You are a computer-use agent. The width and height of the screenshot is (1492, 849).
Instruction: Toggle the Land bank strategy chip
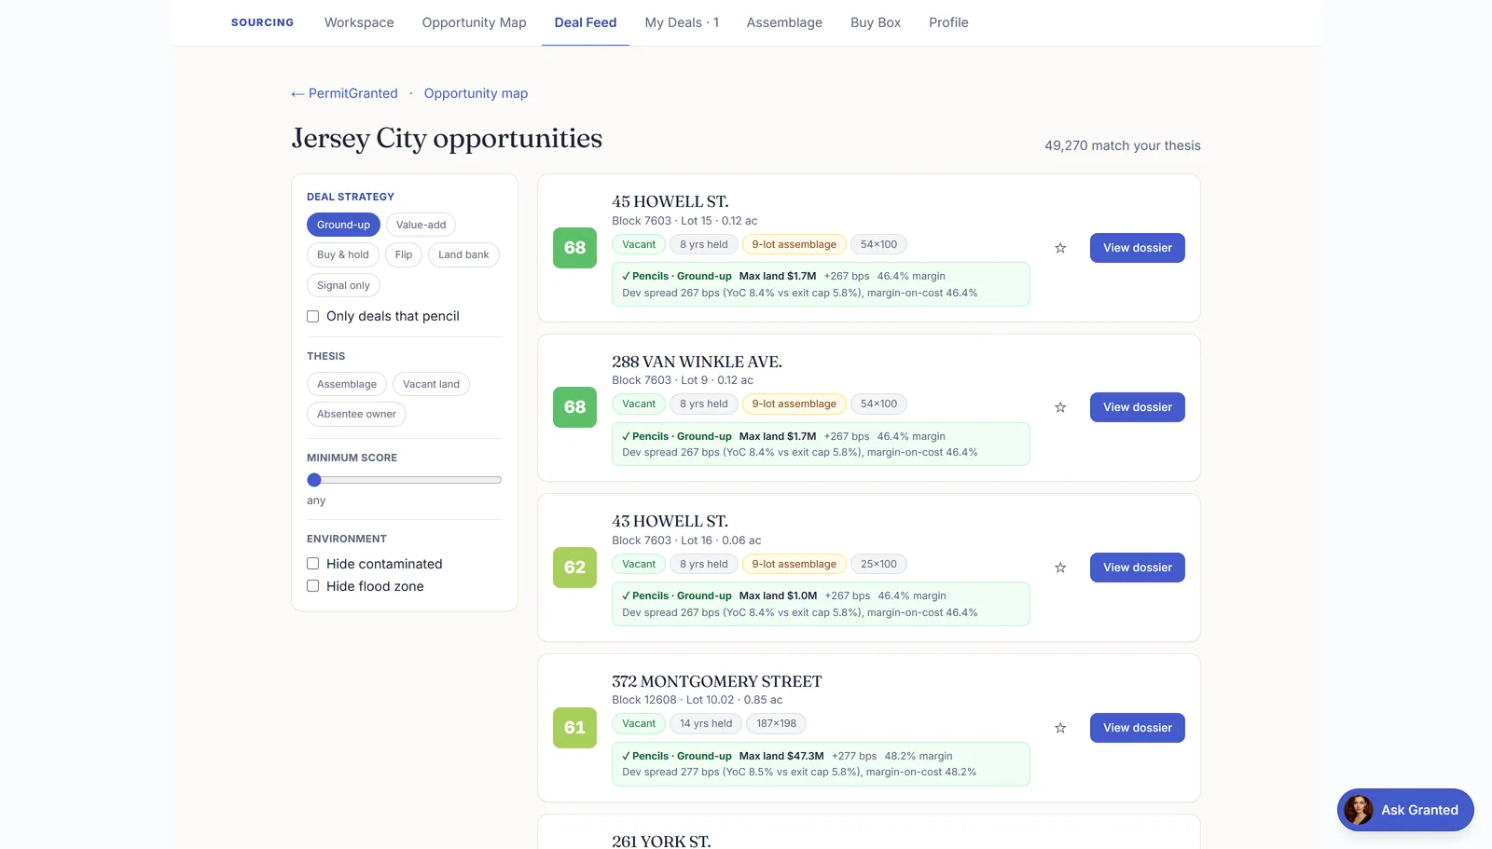point(463,254)
